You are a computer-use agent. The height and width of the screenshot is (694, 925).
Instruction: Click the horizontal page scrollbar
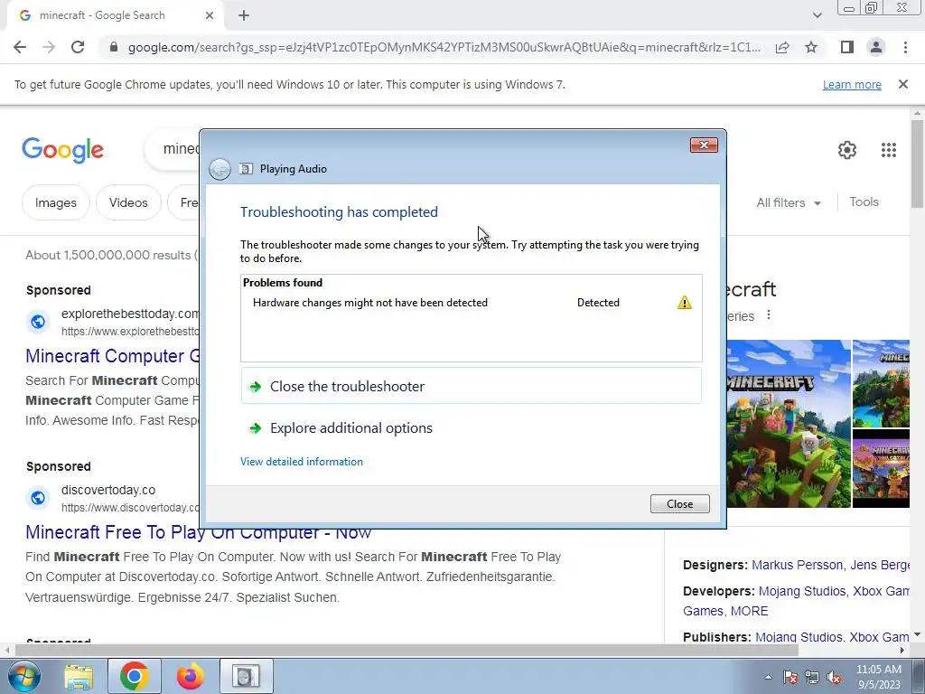pyautogui.click(x=407, y=650)
